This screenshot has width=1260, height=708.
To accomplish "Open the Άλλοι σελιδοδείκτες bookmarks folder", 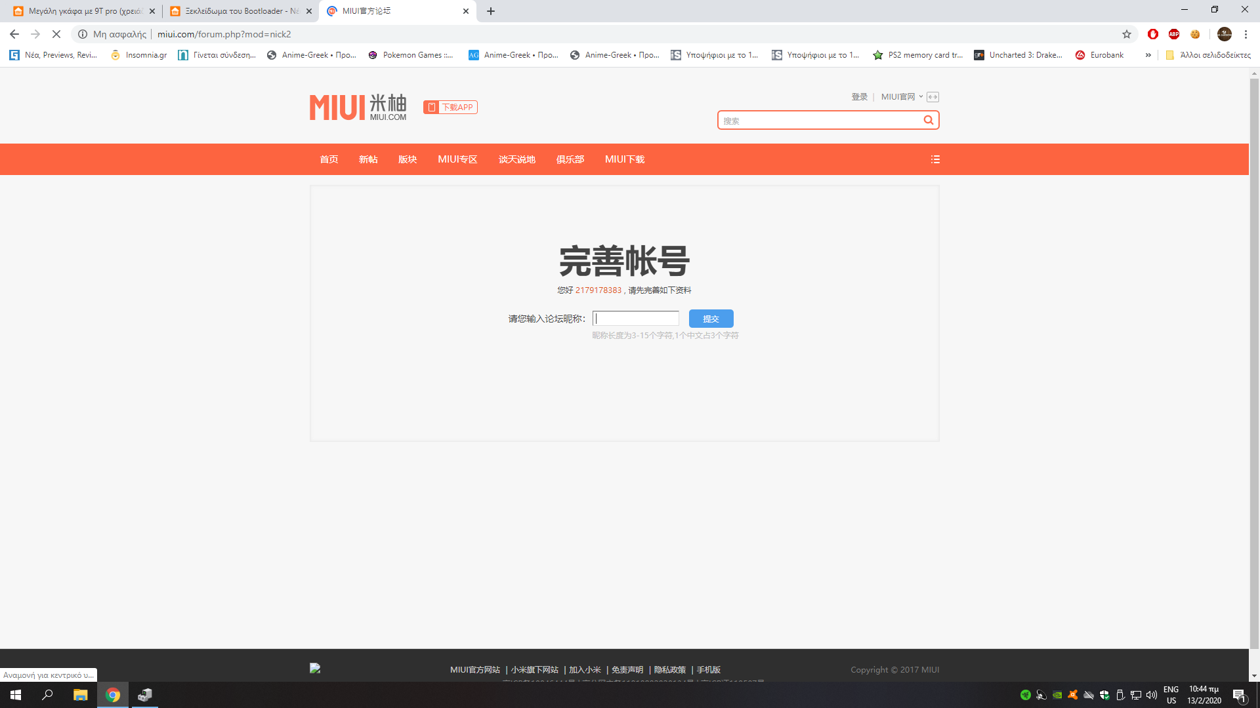I will point(1207,55).
